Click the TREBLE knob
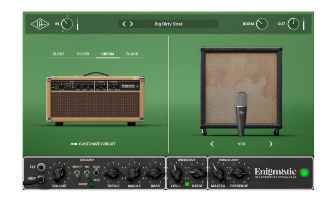Viewport: 334px width, 200px height. pyautogui.click(x=113, y=173)
